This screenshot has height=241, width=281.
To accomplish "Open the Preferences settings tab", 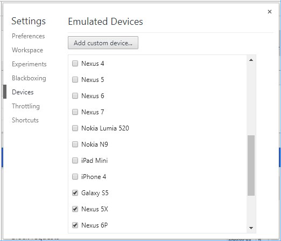I will click(29, 36).
